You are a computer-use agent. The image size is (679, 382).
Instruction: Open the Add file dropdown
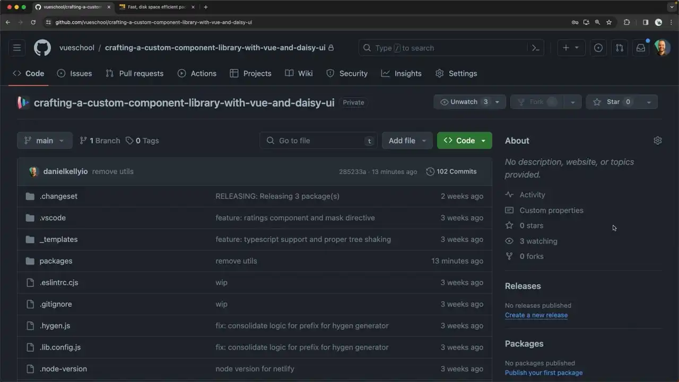(x=407, y=141)
